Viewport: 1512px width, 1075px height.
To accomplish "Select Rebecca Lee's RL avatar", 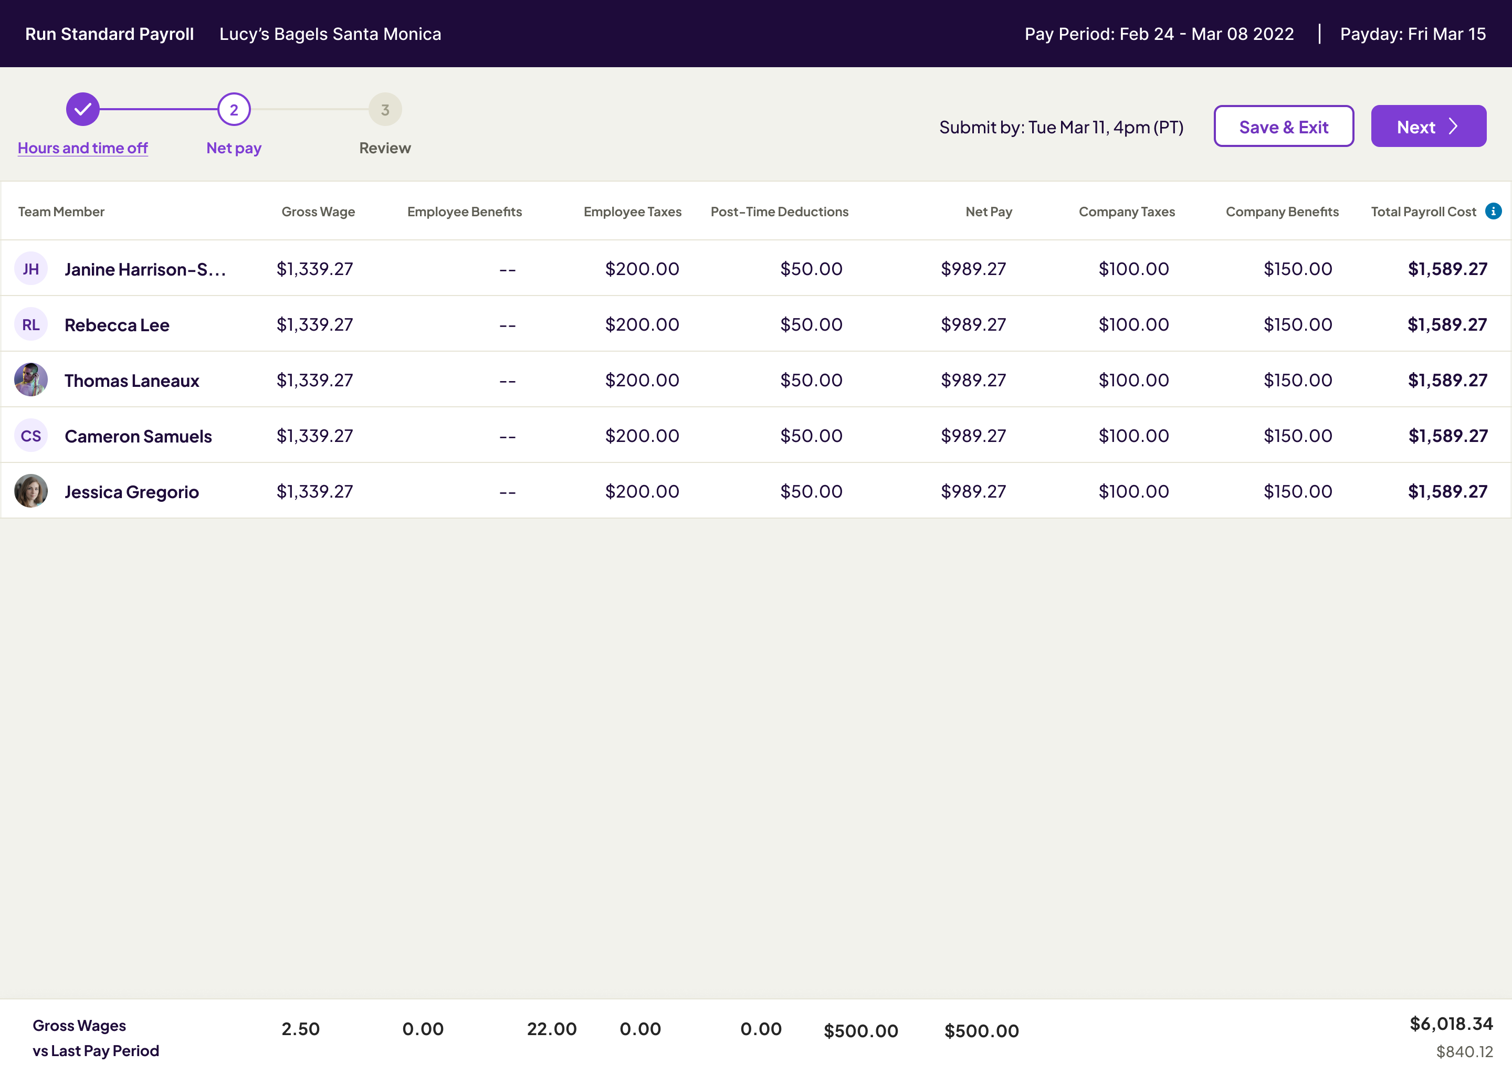I will tap(30, 324).
